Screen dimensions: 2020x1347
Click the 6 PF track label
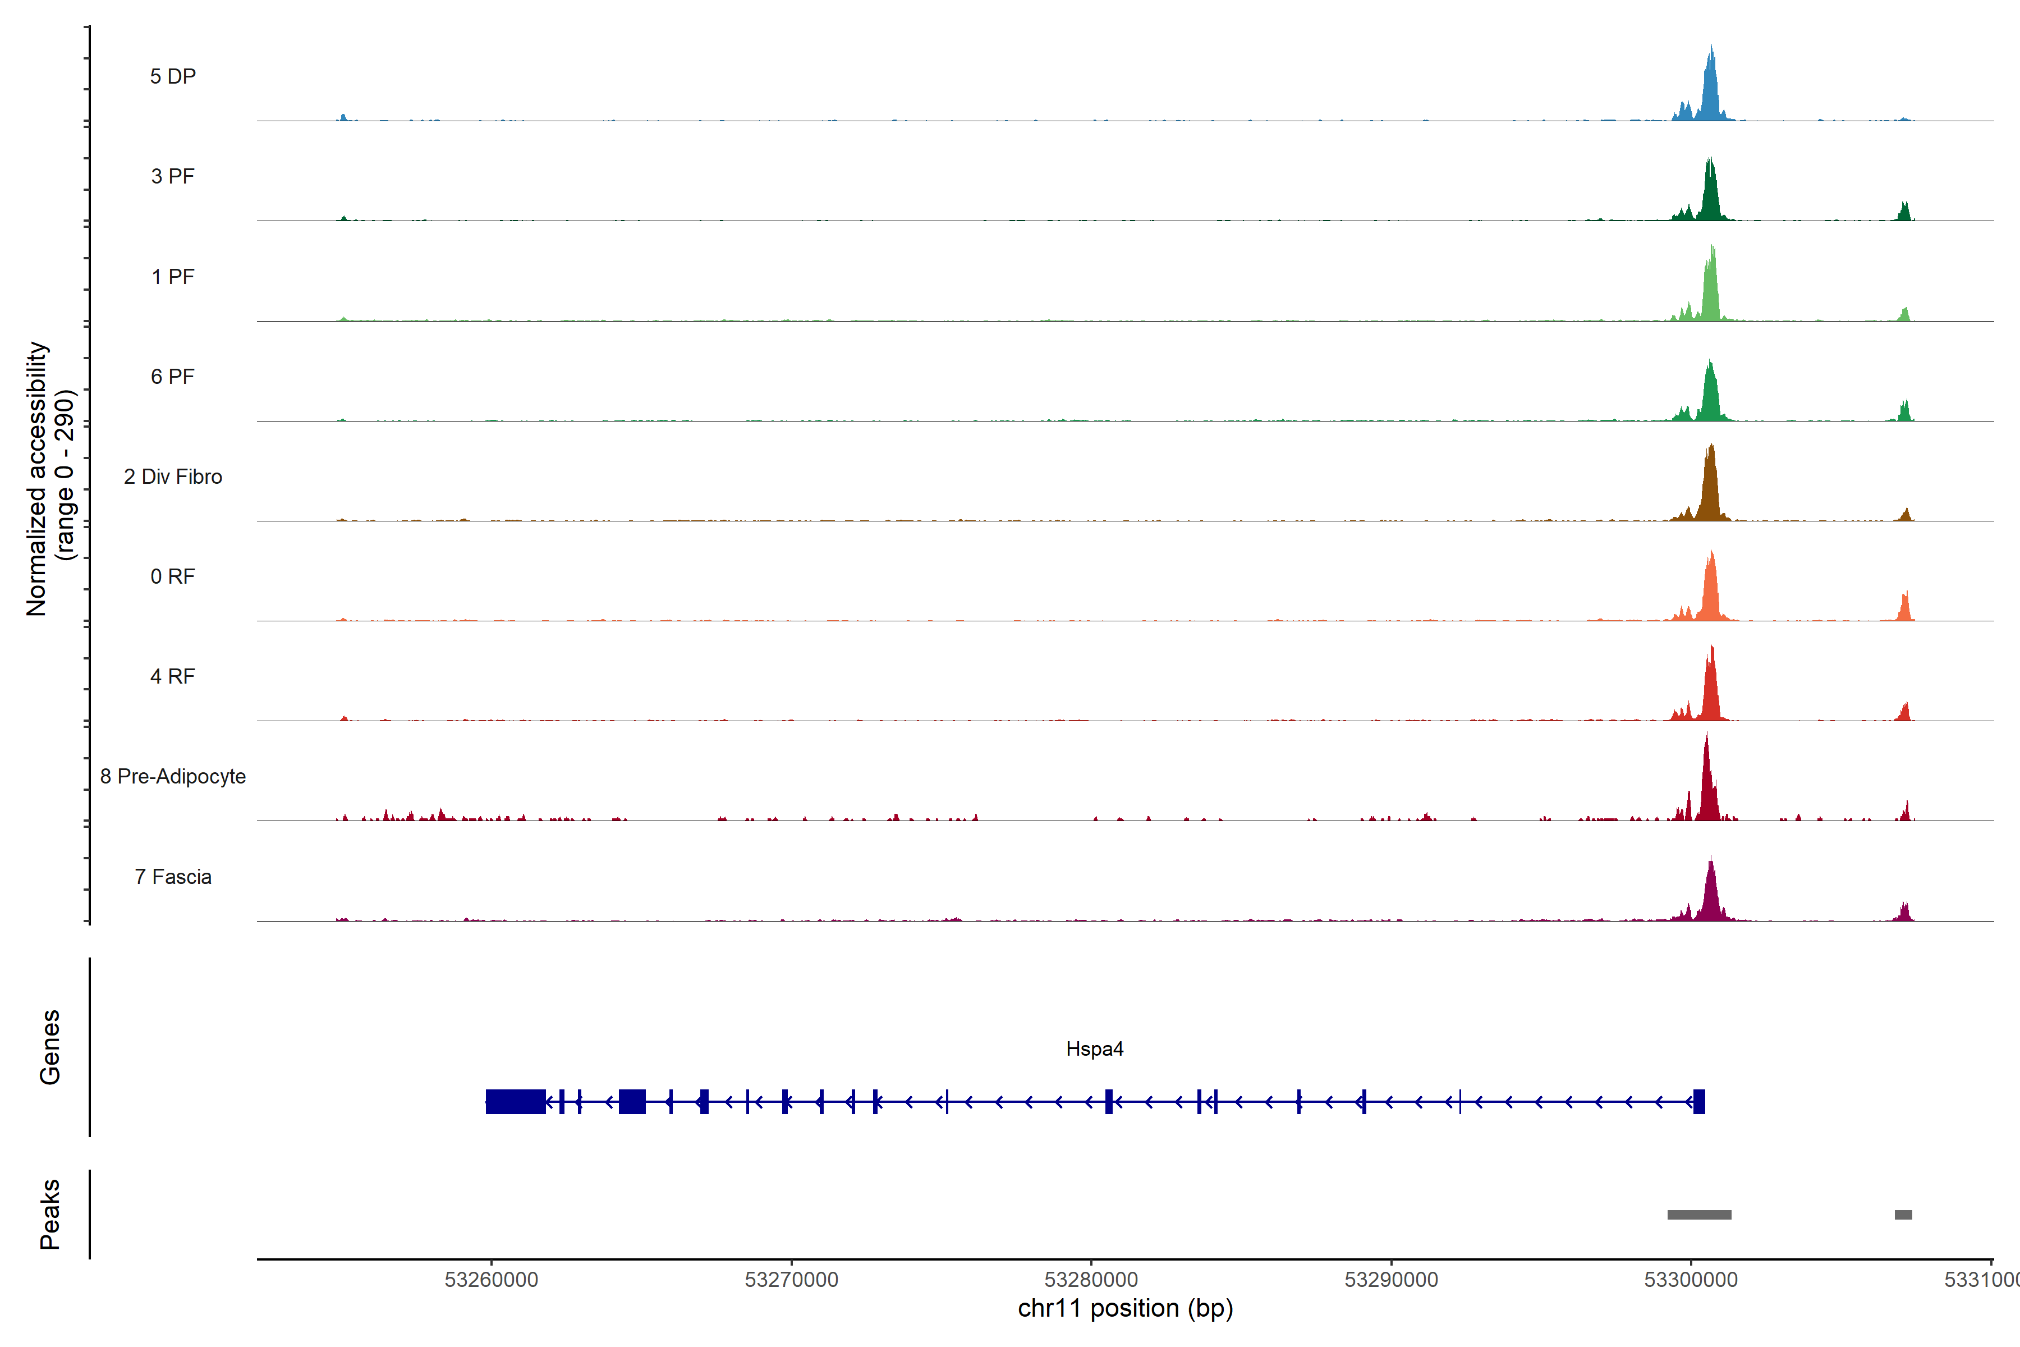pos(173,376)
